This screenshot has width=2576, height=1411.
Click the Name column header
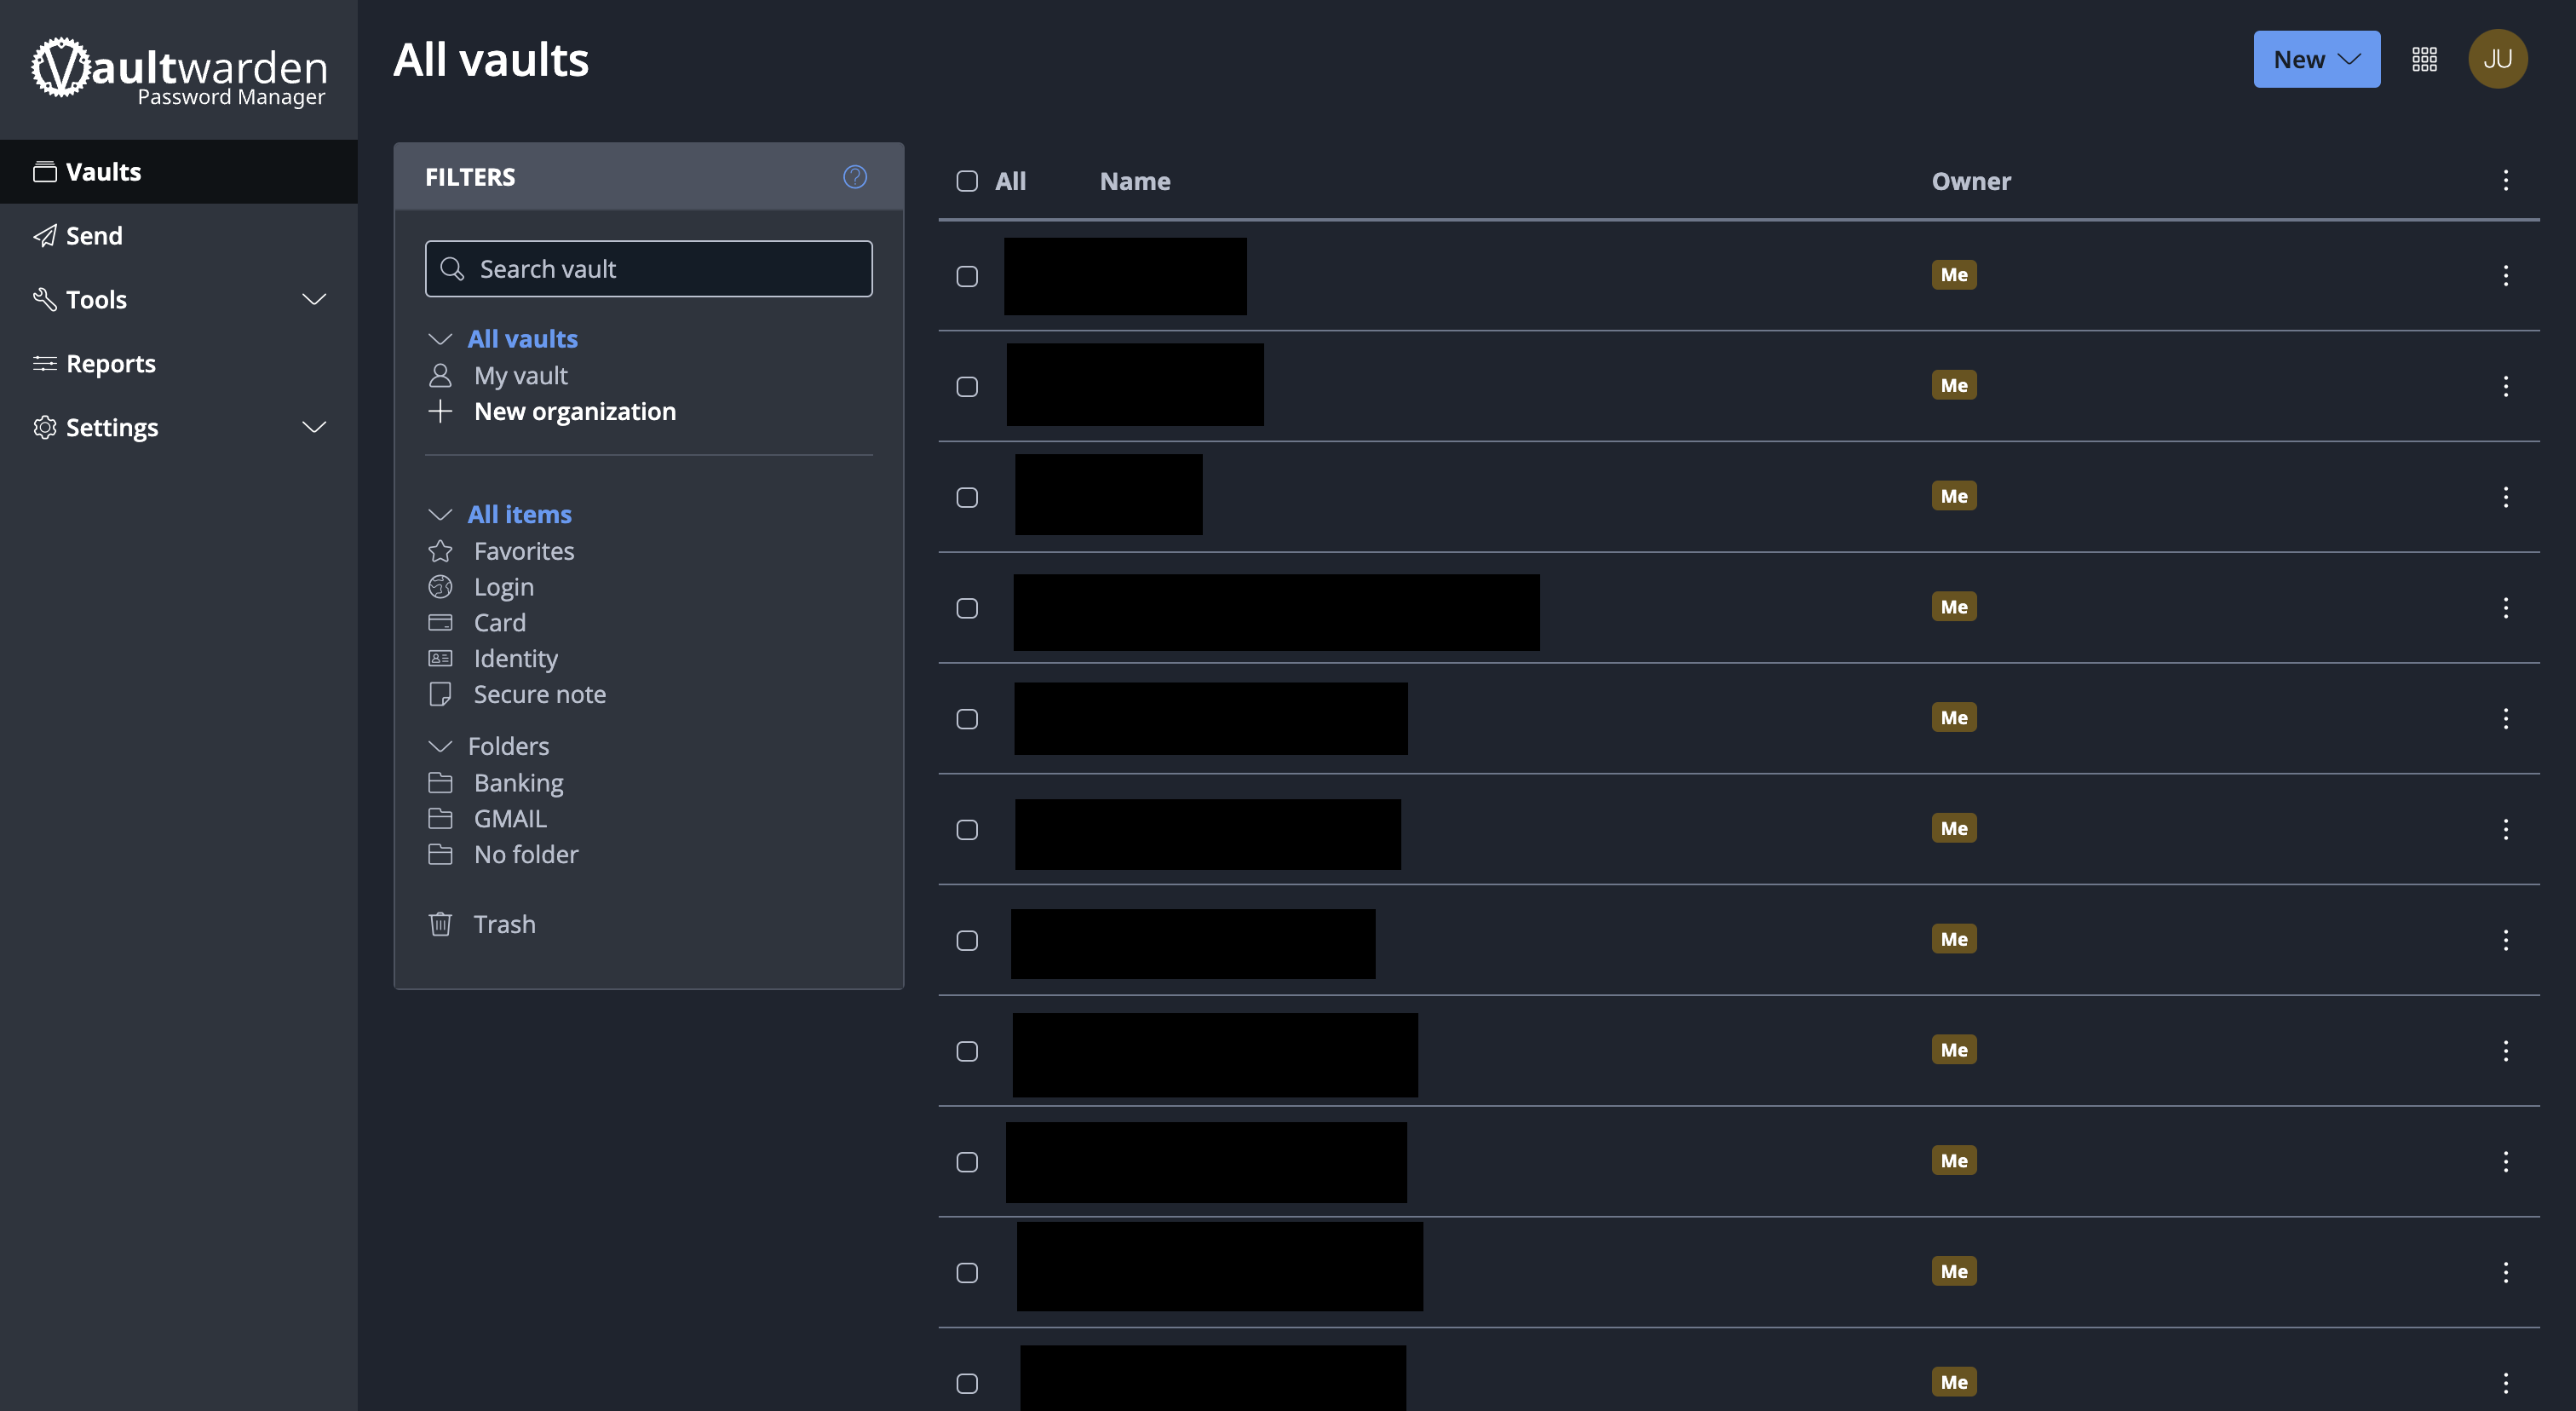(1135, 181)
